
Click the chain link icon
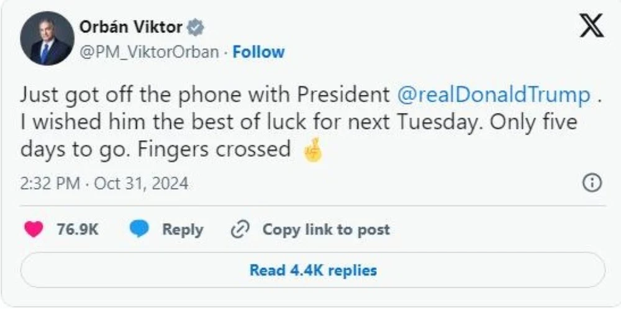point(239,230)
